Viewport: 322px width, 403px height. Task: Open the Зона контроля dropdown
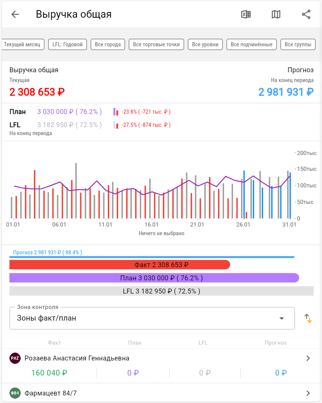[152, 318]
